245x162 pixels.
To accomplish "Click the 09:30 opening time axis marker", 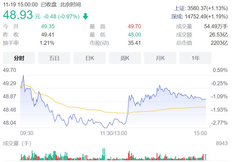I will click(x=27, y=133).
